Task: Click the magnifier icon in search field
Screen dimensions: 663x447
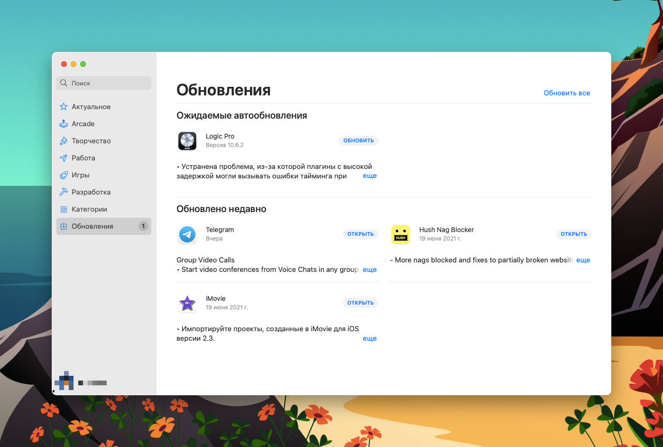Action: point(64,83)
